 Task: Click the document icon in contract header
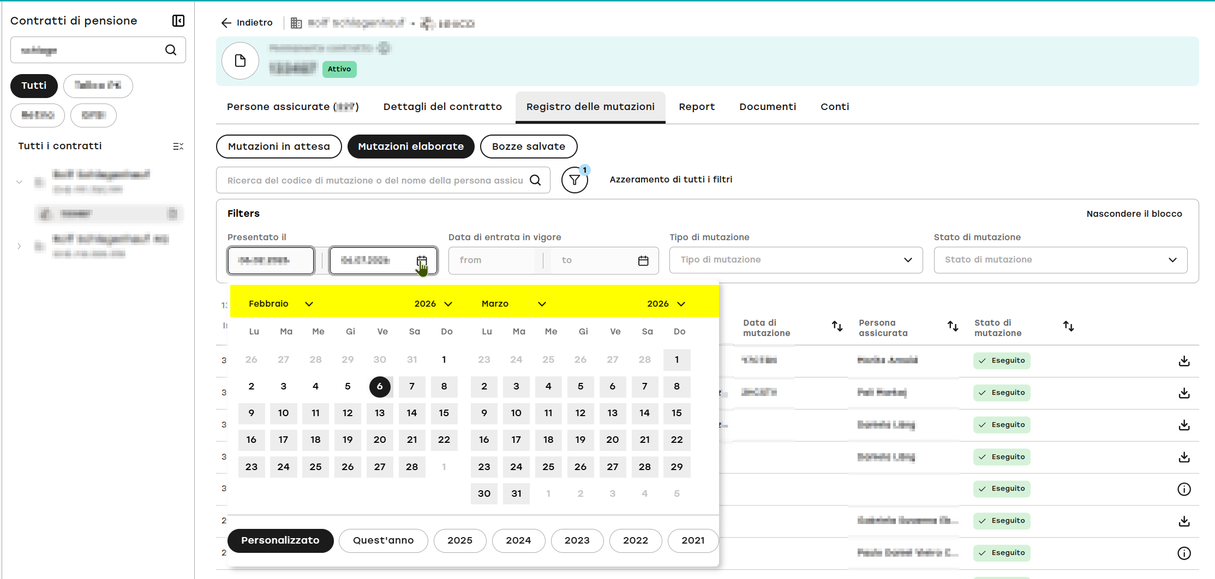point(240,60)
